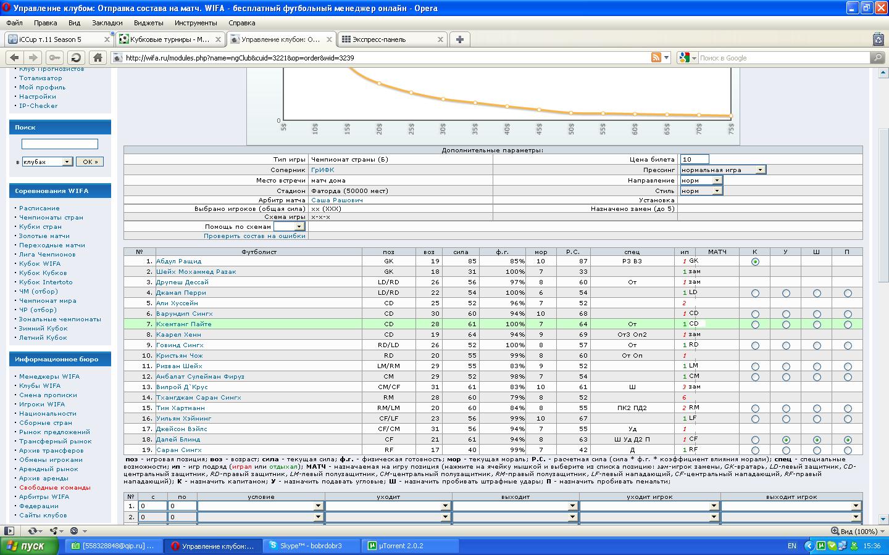889x555 pixels.
Task: Open the Прессинг dropdown
Action: click(x=723, y=170)
